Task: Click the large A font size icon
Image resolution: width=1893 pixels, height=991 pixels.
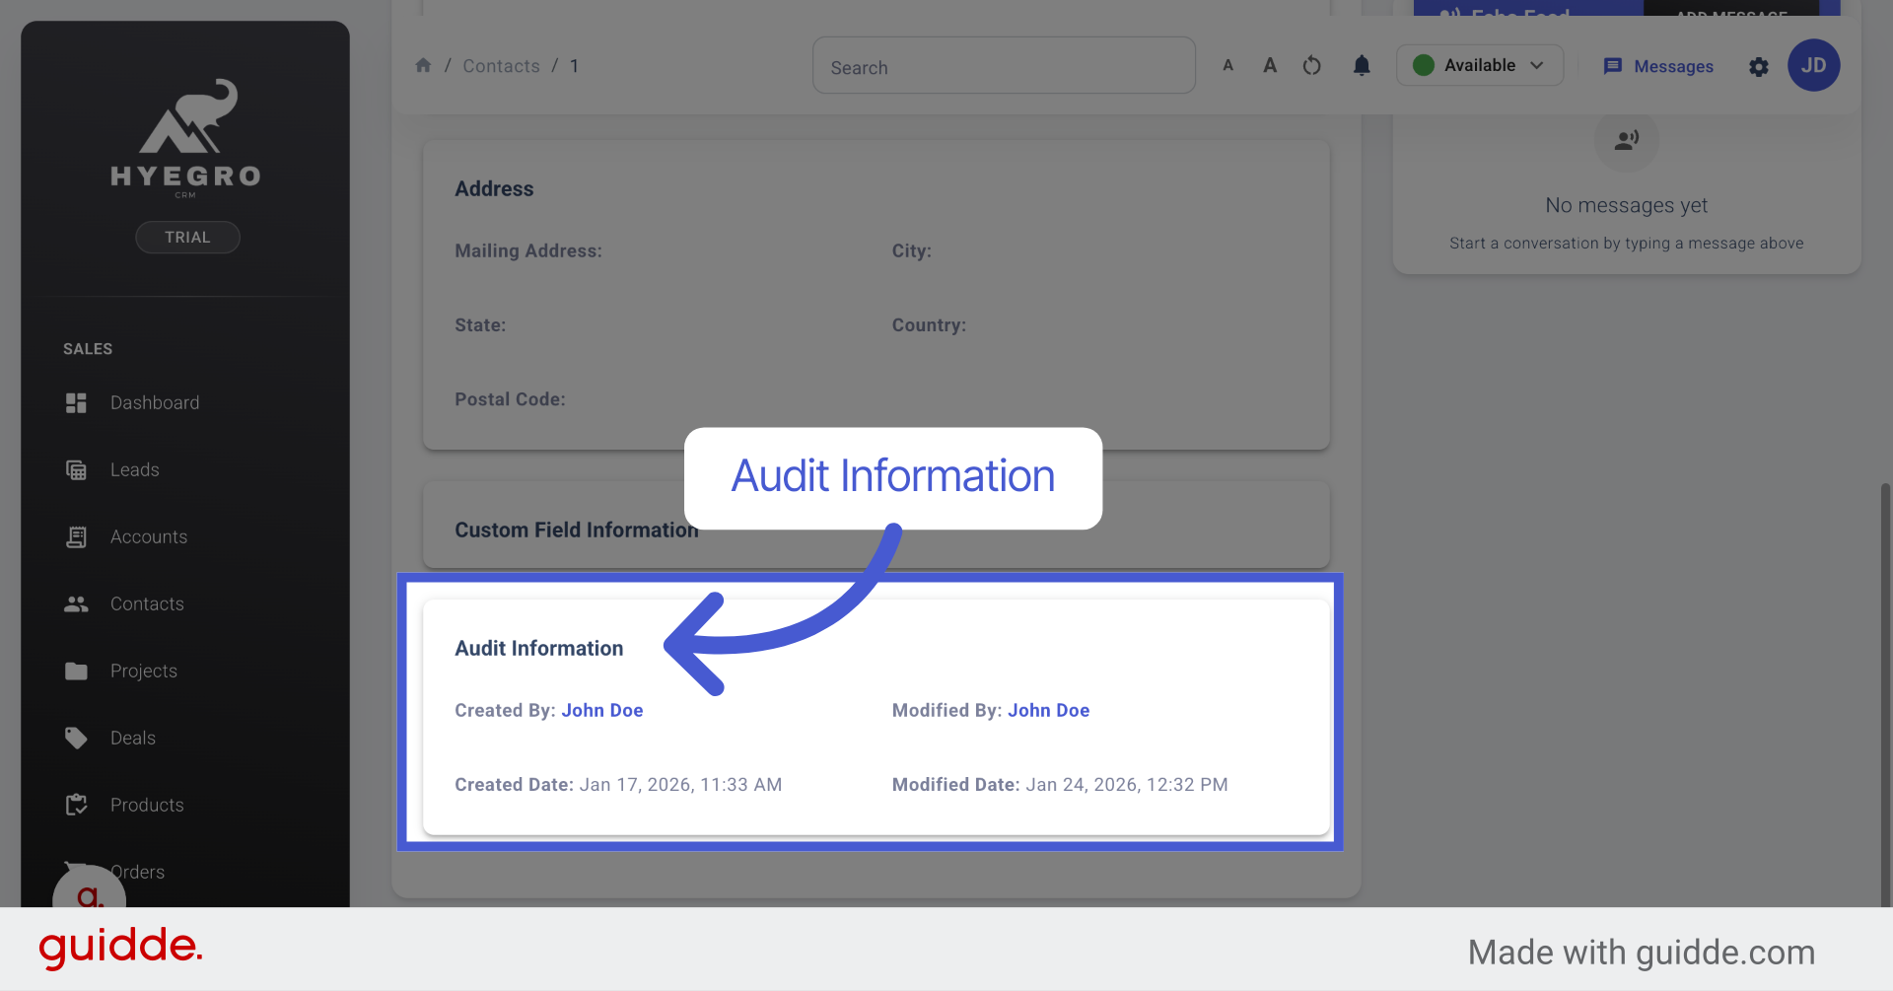Action: tap(1270, 65)
